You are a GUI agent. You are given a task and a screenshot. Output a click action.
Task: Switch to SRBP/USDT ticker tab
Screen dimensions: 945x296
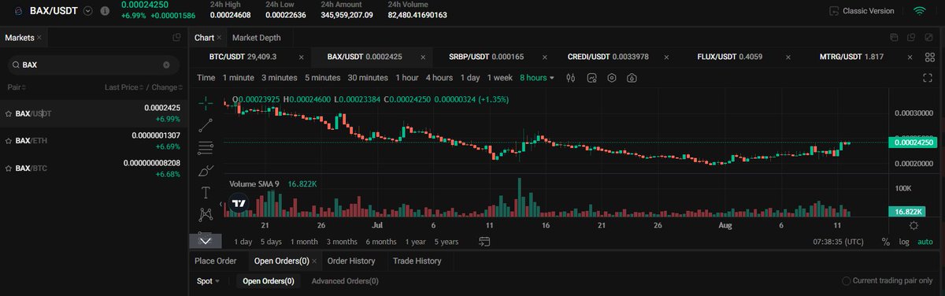click(x=487, y=57)
